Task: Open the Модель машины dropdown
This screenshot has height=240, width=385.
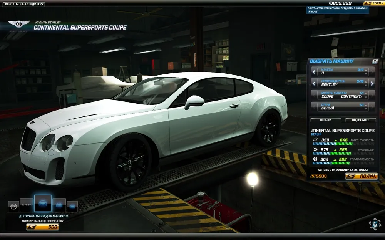Action: coord(343,95)
